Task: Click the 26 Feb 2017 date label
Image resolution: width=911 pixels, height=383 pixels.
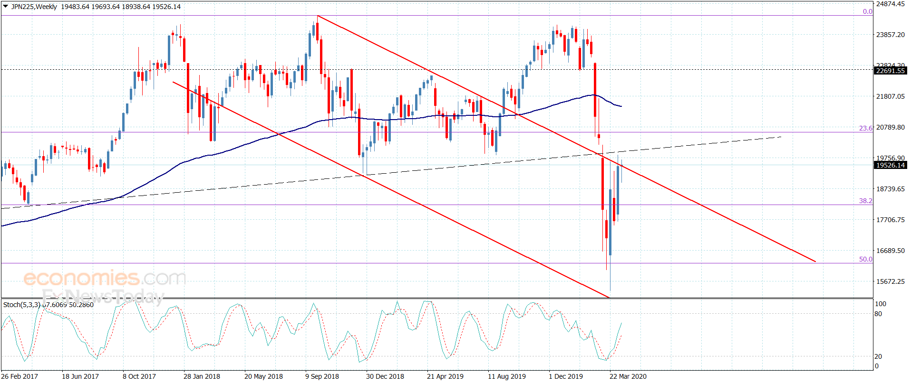Action: (19, 376)
